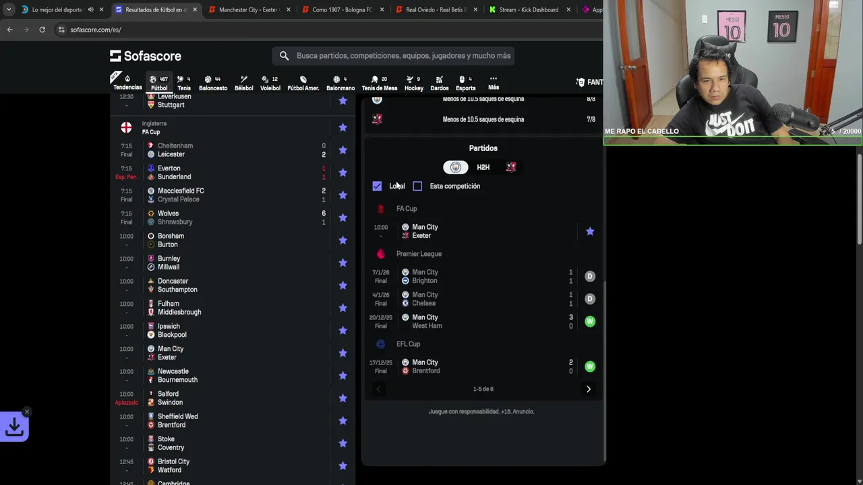This screenshot has height=485, width=863.
Task: Toggle favorite star for Bristol City vs Watford
Action: point(343,465)
